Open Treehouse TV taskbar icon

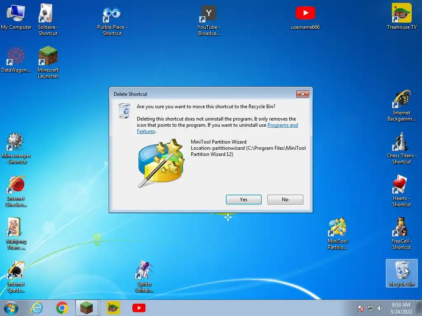[x=113, y=308]
